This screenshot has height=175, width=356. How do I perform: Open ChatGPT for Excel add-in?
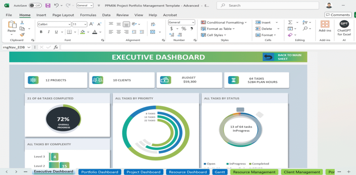[344, 28]
